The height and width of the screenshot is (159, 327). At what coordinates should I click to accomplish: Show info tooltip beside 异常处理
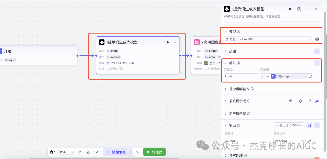tap(246, 155)
